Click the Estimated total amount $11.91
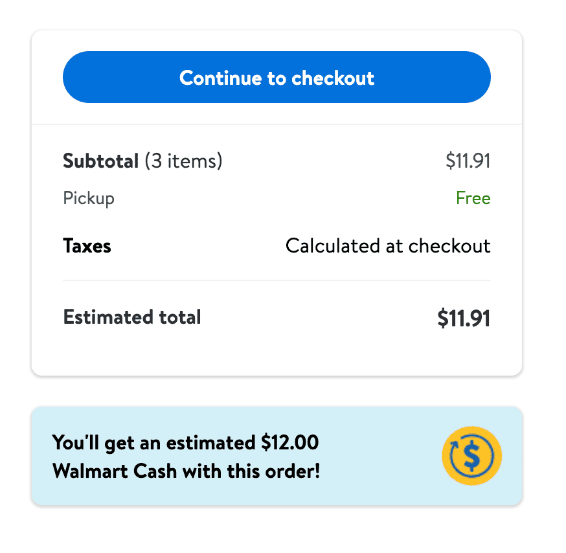The image size is (566, 553). [464, 318]
